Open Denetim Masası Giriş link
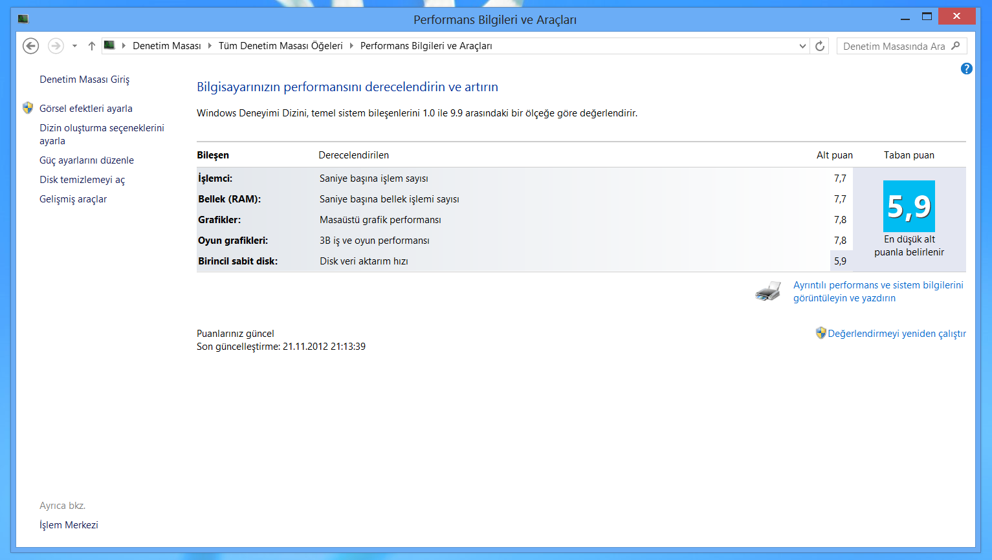This screenshot has width=992, height=560. point(84,80)
